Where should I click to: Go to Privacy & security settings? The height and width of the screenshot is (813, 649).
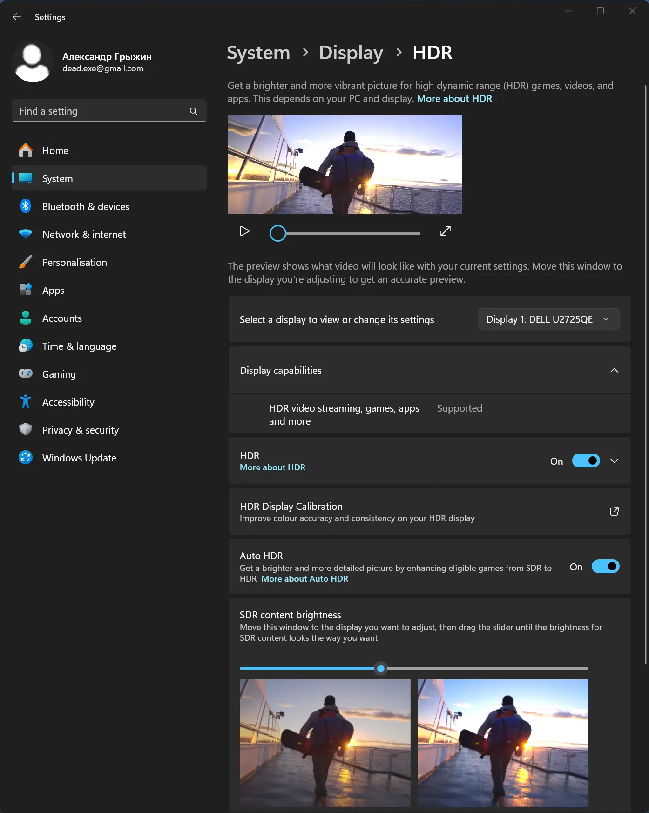(x=80, y=430)
